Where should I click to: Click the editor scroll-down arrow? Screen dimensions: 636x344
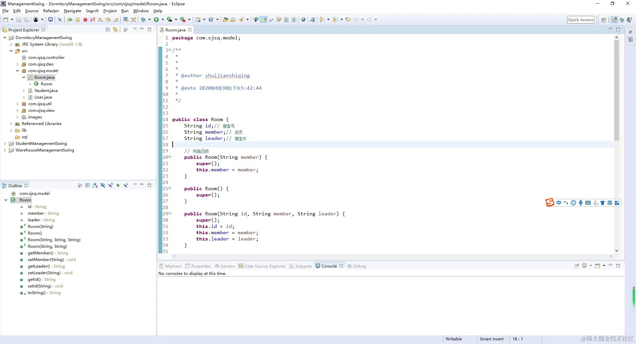click(616, 251)
